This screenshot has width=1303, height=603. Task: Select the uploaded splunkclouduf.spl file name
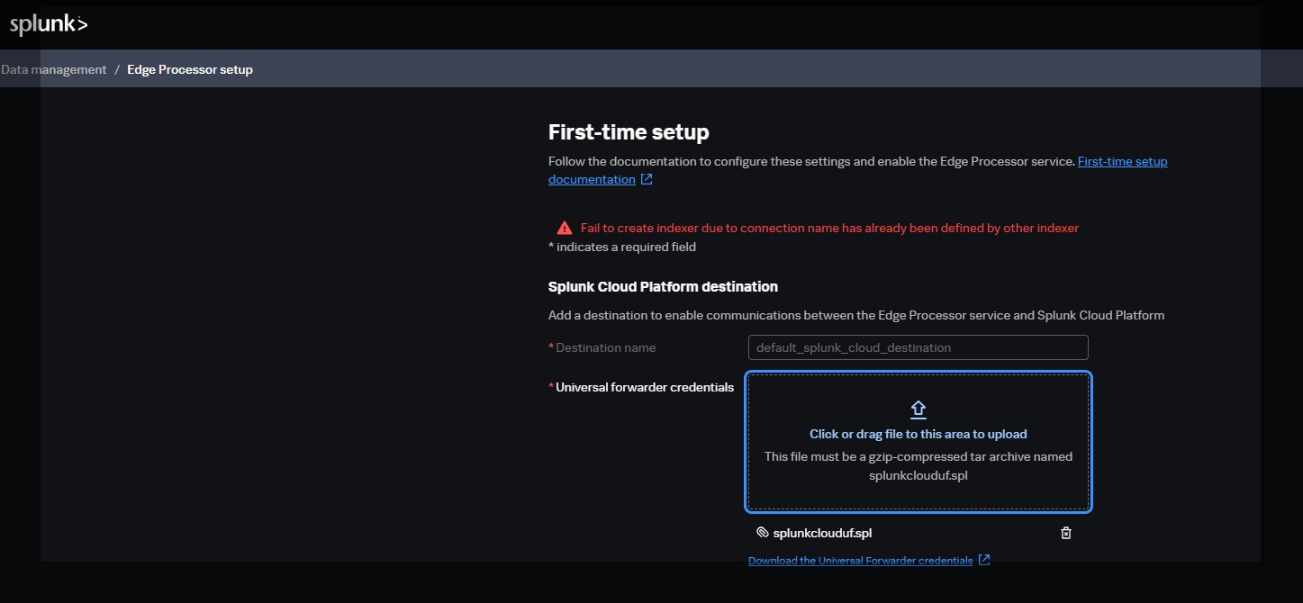pyautogui.click(x=822, y=533)
